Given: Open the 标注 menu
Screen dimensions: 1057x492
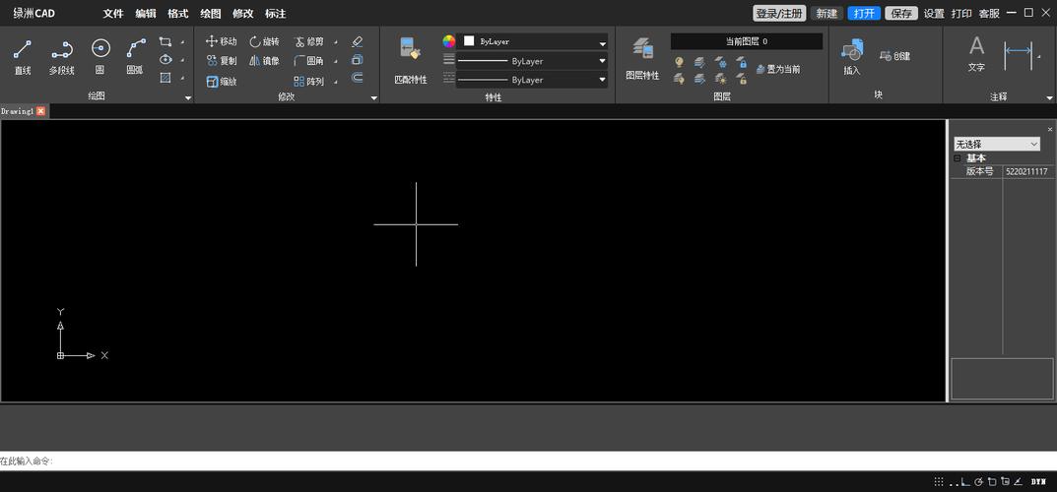Looking at the screenshot, I should [275, 14].
